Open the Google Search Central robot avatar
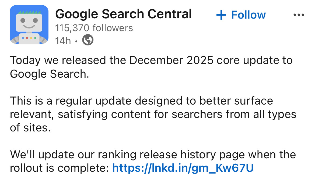 [29, 24]
